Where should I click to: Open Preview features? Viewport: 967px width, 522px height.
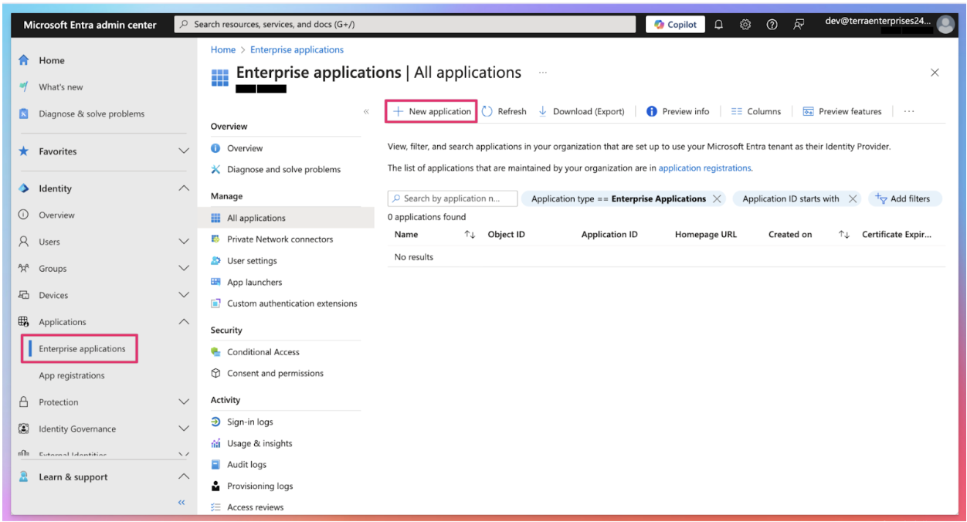click(842, 111)
